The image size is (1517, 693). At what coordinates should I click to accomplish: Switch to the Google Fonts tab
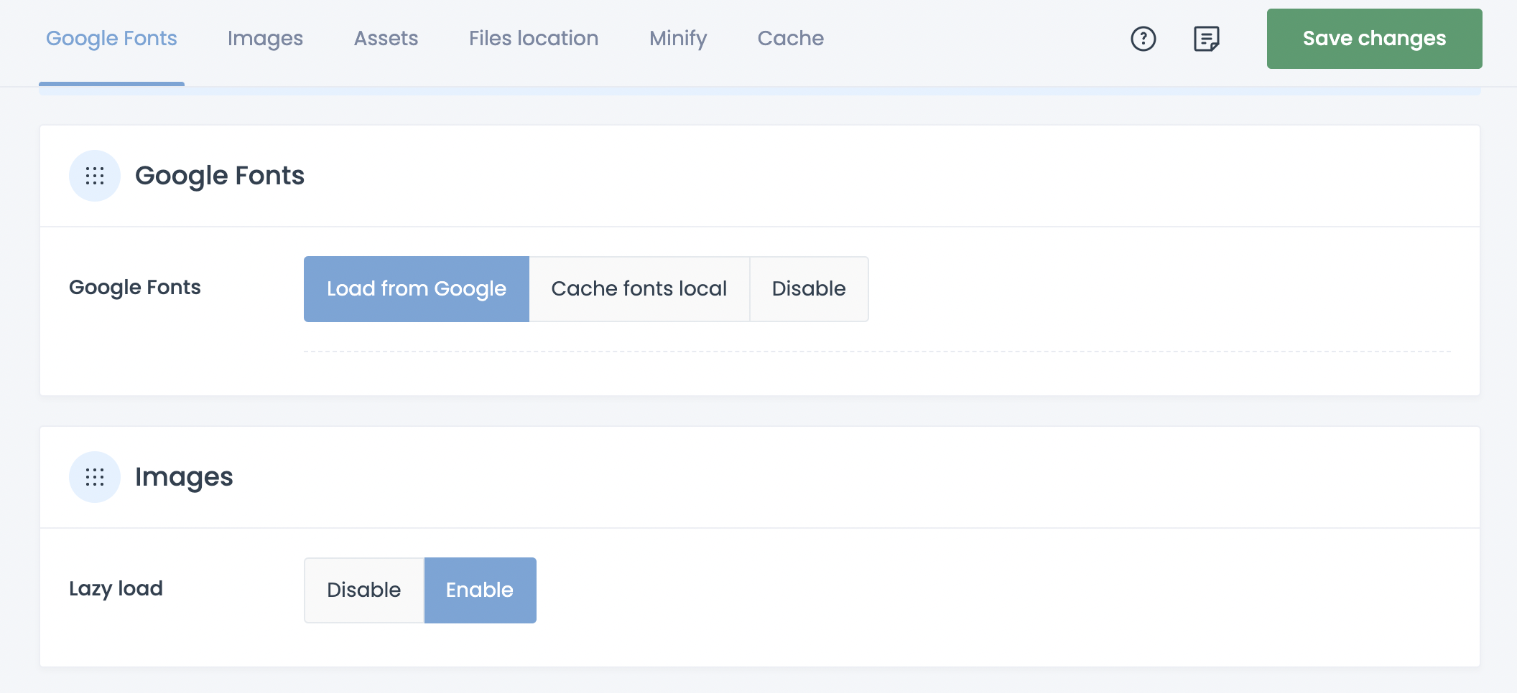click(111, 39)
